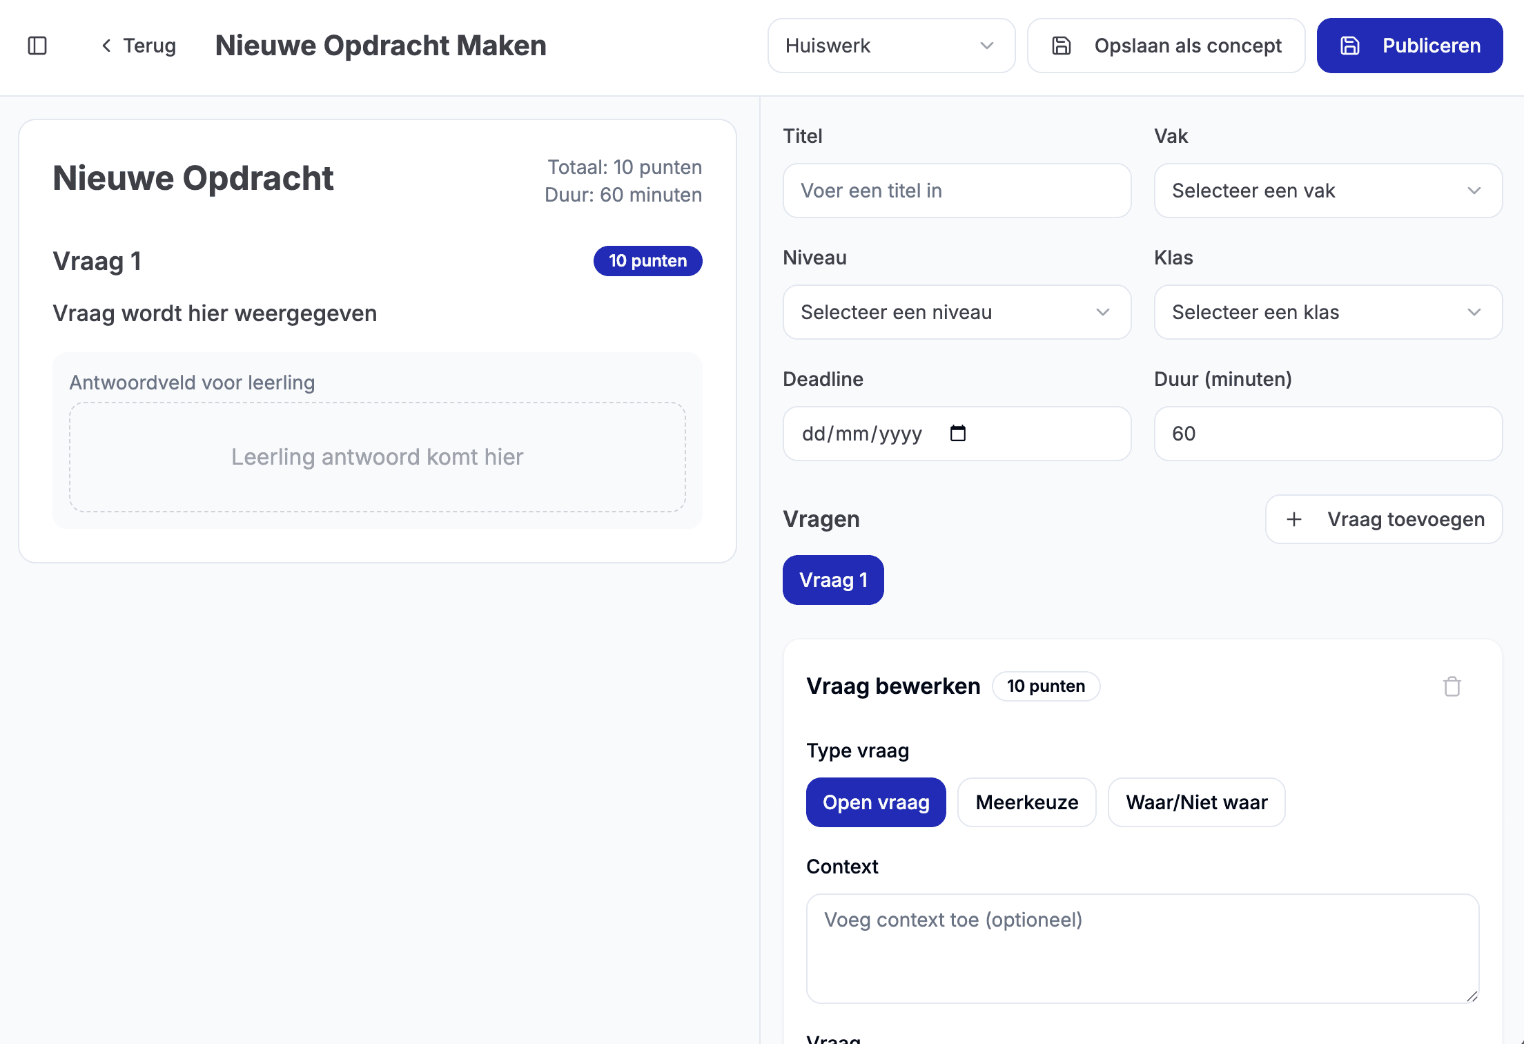
Task: Select the Meerkeuze question type
Action: point(1027,802)
